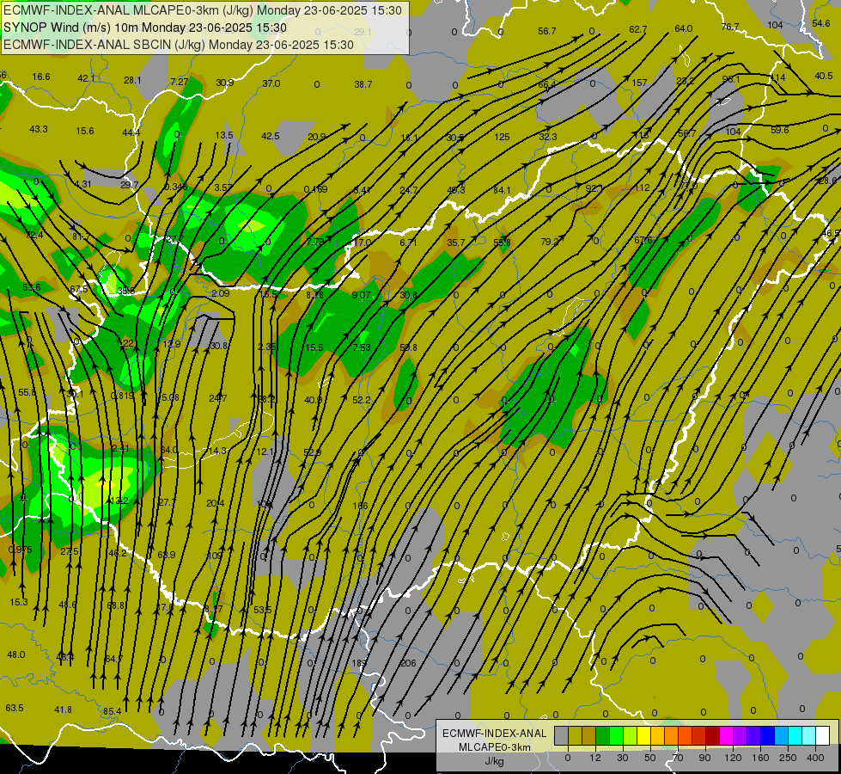841x774 pixels.
Task: Click the map value 79.2
Action: coord(549,242)
